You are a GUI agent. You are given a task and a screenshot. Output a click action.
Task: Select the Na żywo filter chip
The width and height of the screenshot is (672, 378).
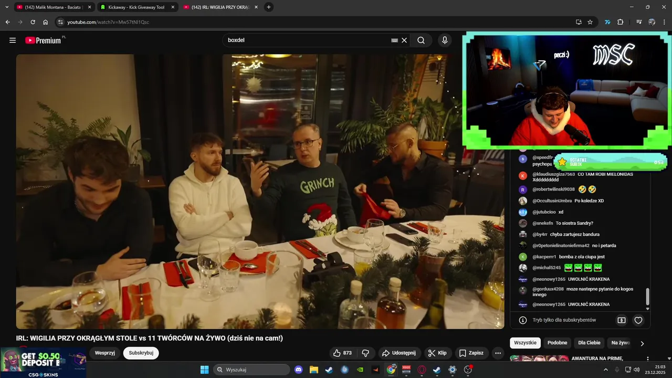click(x=621, y=343)
